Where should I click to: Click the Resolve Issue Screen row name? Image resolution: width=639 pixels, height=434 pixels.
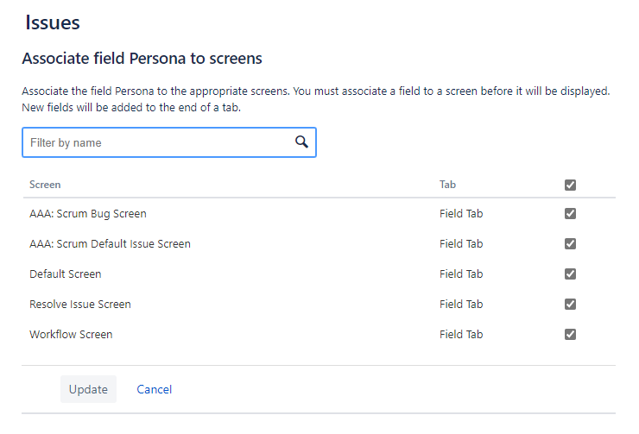[79, 304]
